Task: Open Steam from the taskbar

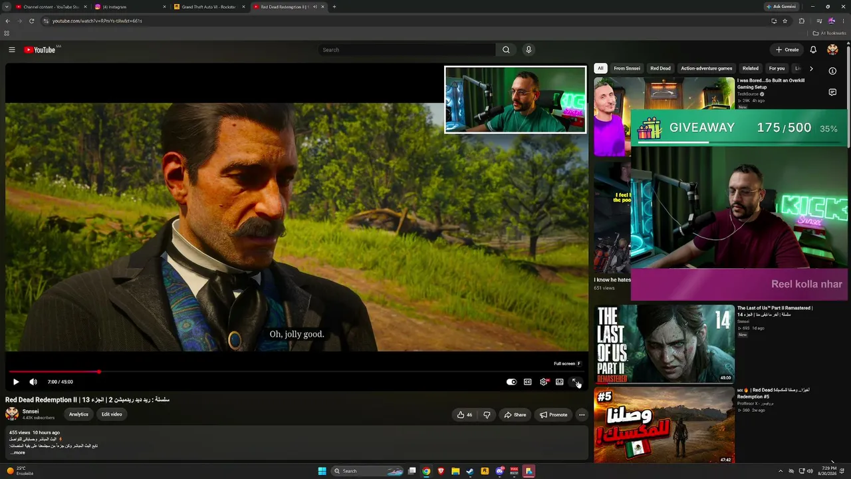Action: [470, 471]
